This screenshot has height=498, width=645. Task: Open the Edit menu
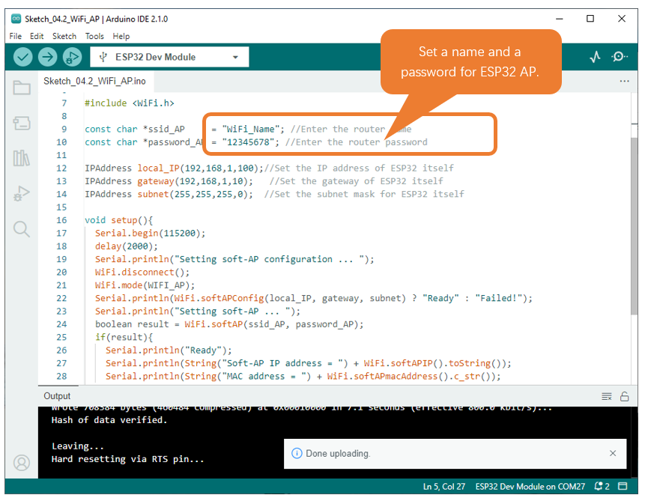click(37, 36)
